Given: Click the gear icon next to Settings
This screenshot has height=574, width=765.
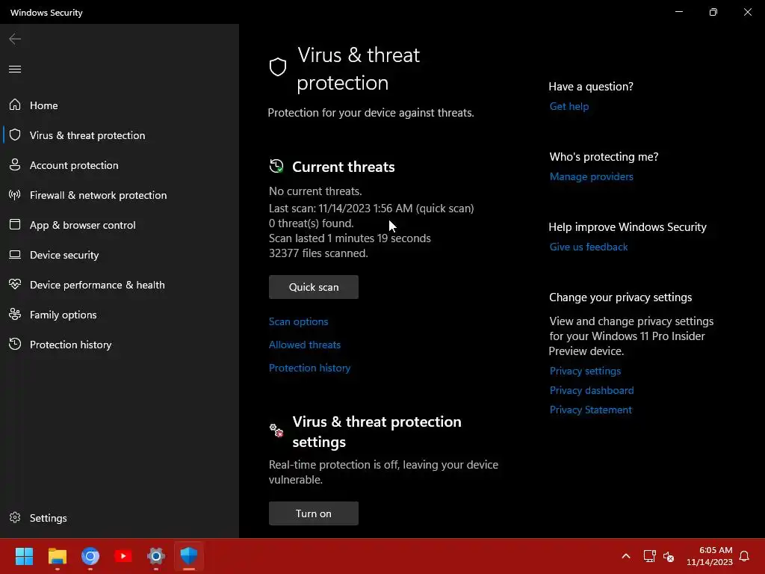Looking at the screenshot, I should (15, 517).
